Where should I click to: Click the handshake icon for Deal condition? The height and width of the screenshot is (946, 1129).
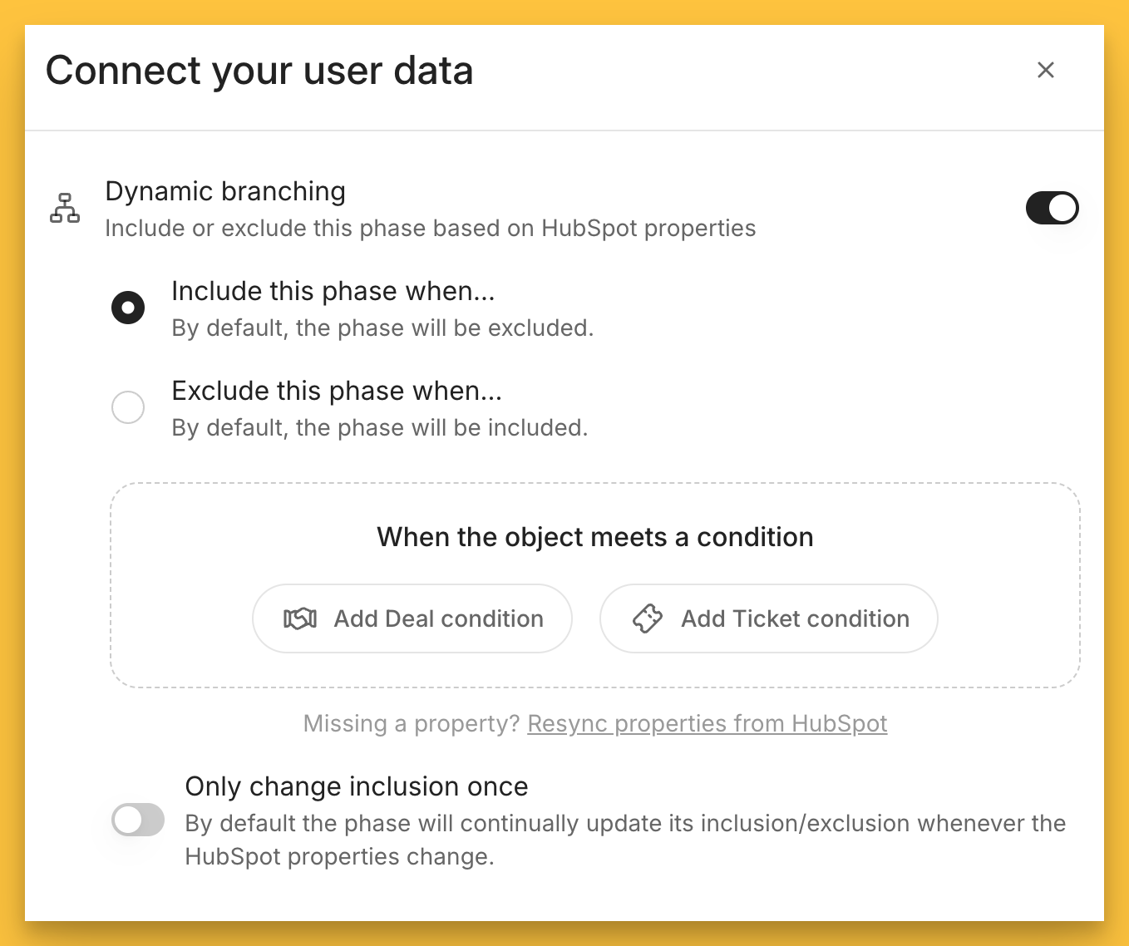click(300, 618)
